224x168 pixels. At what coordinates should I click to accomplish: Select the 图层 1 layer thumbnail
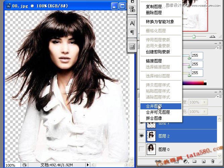[151, 125]
